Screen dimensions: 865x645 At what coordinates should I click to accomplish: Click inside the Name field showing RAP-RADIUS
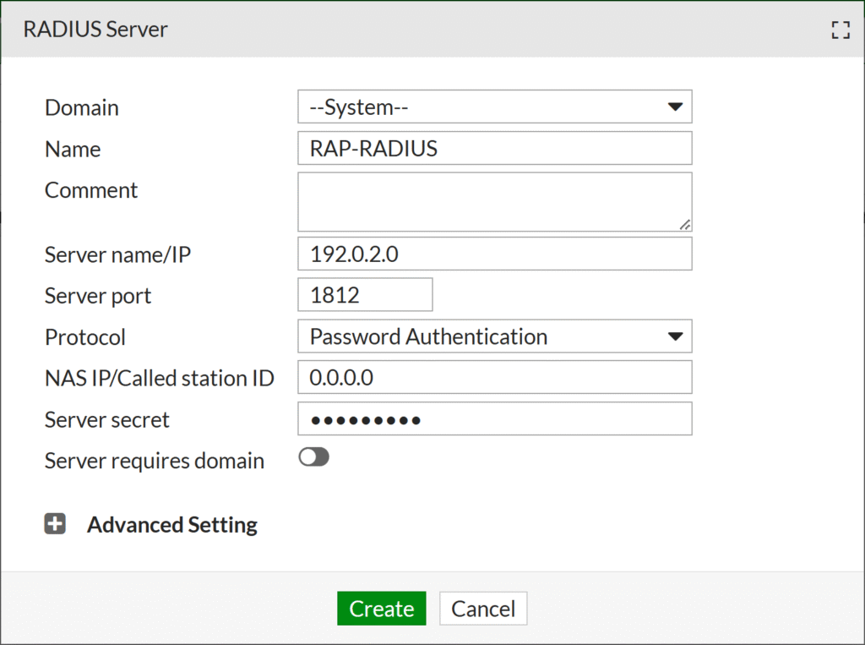[x=494, y=148]
